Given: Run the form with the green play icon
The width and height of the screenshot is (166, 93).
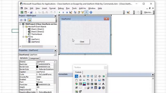Looking at the screenshot, I should (x=59, y=12).
